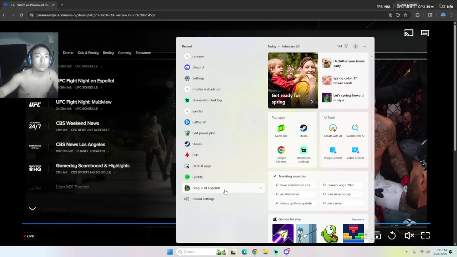Click the cast to device icon
This screenshot has width=457, height=257.
click(408, 33)
